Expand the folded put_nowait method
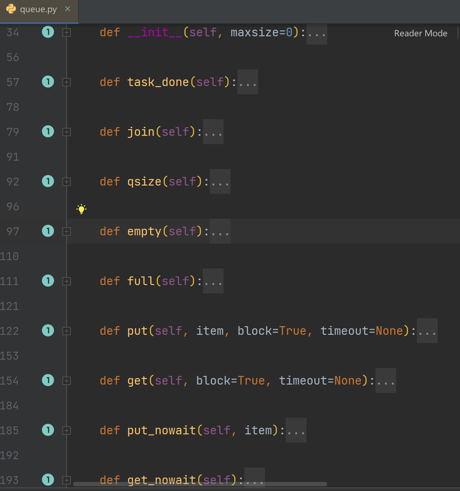 click(x=67, y=431)
